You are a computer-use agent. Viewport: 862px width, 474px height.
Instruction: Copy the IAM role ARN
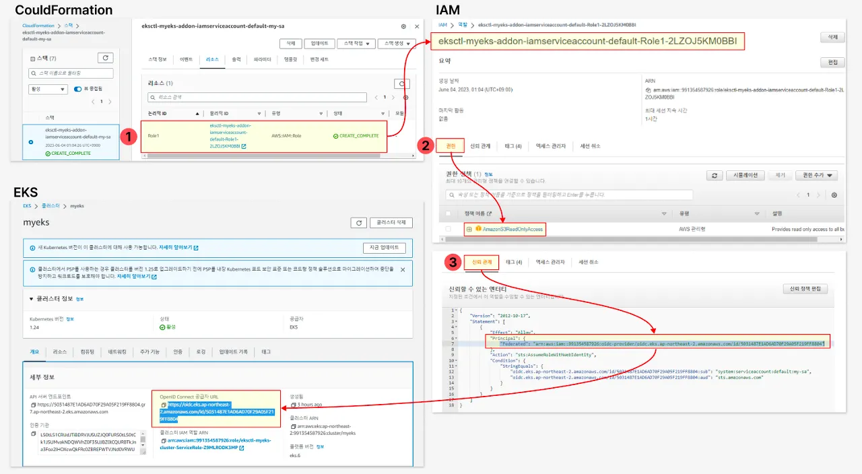tap(647, 90)
